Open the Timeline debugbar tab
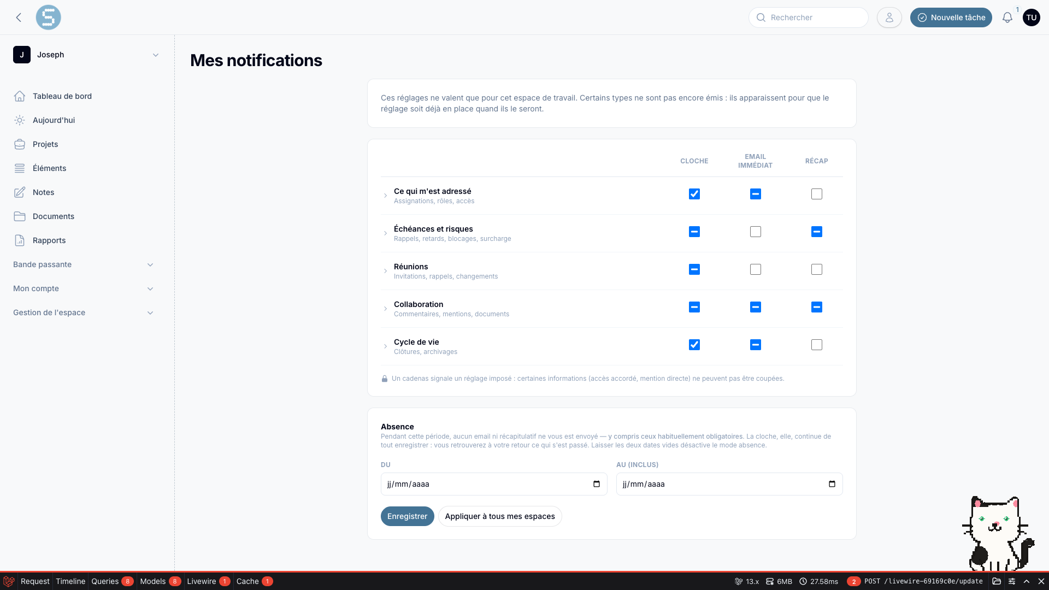Image resolution: width=1049 pixels, height=590 pixels. pyautogui.click(x=70, y=581)
